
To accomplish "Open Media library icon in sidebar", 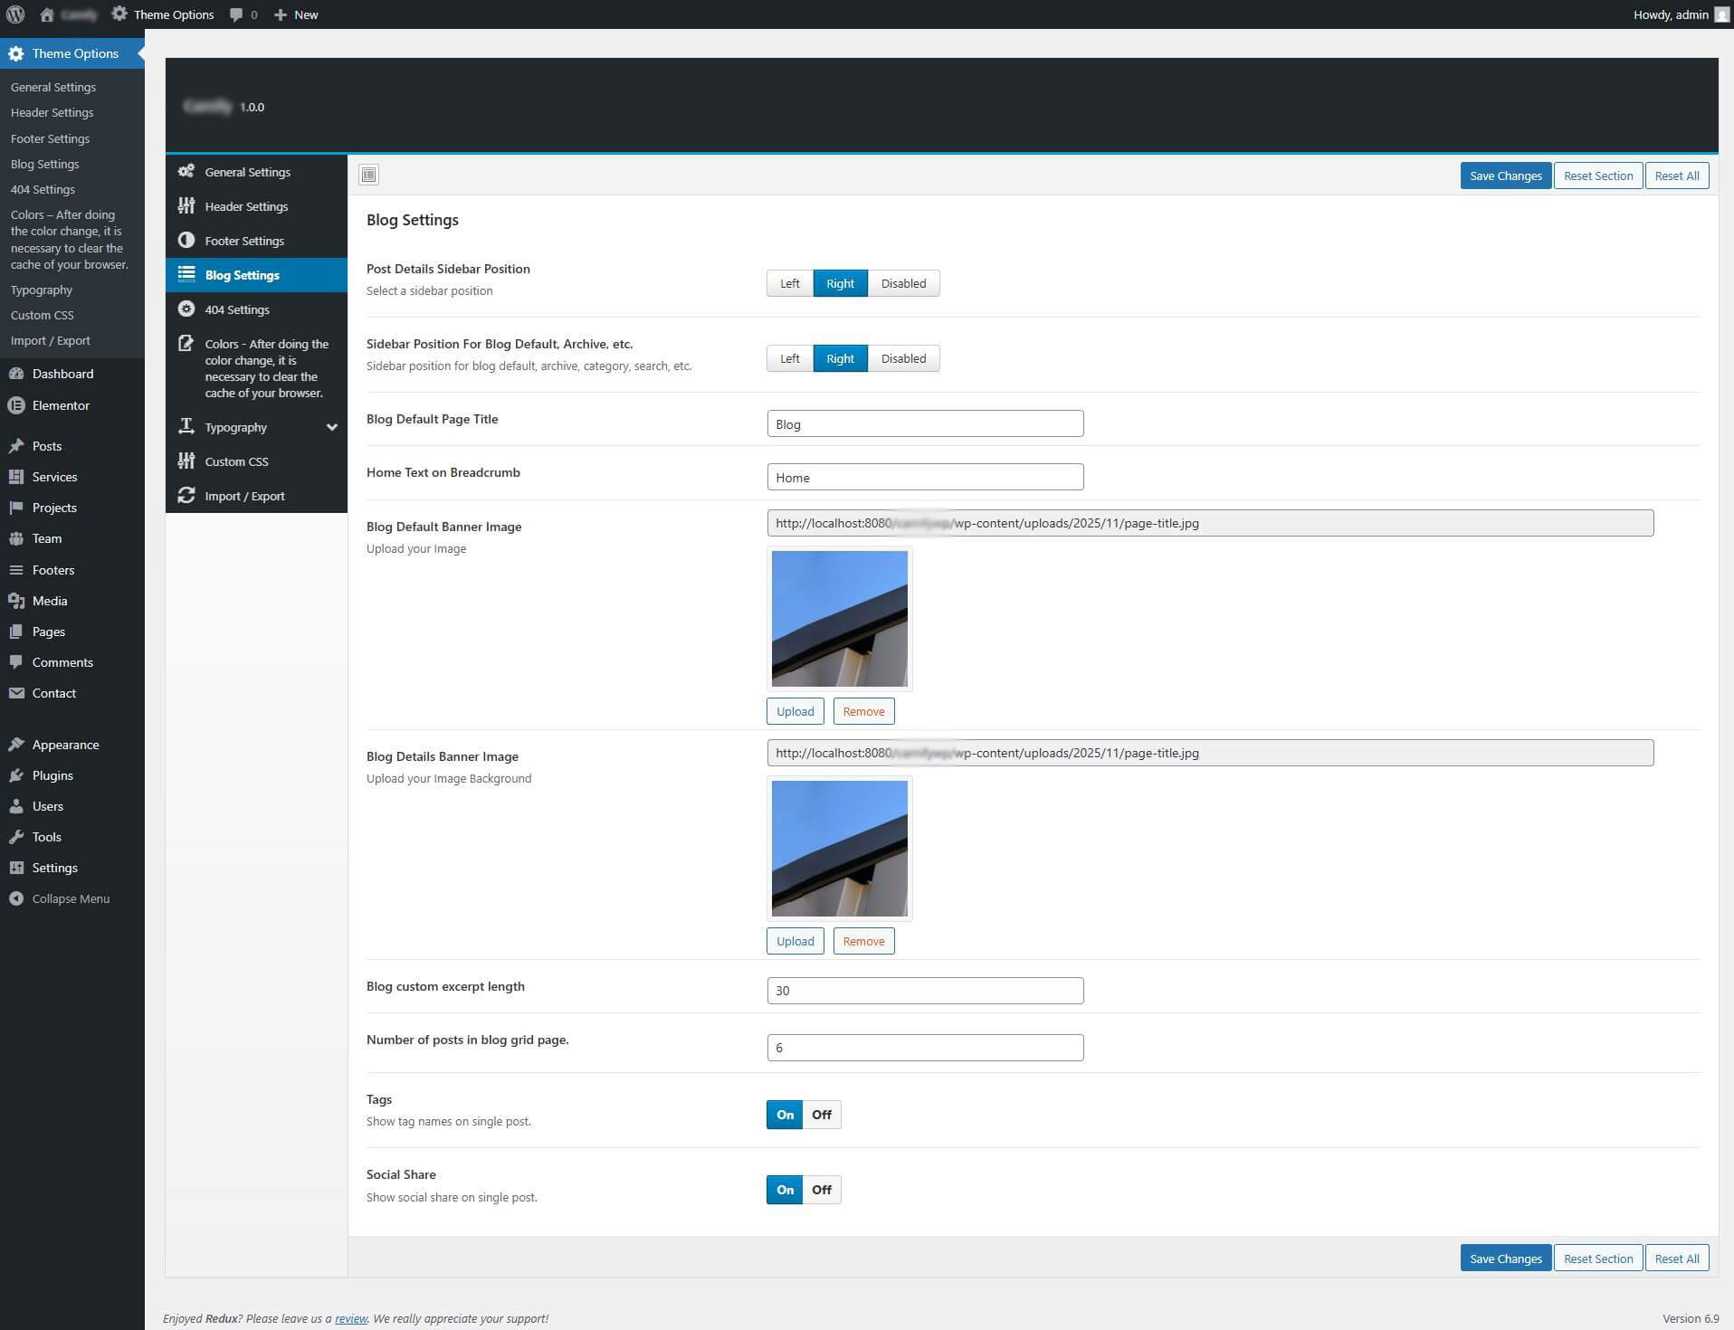I will [x=16, y=601].
